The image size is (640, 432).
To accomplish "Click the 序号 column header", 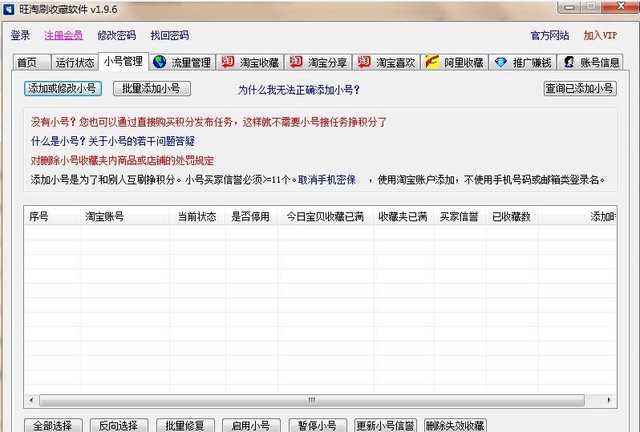I will tap(53, 216).
